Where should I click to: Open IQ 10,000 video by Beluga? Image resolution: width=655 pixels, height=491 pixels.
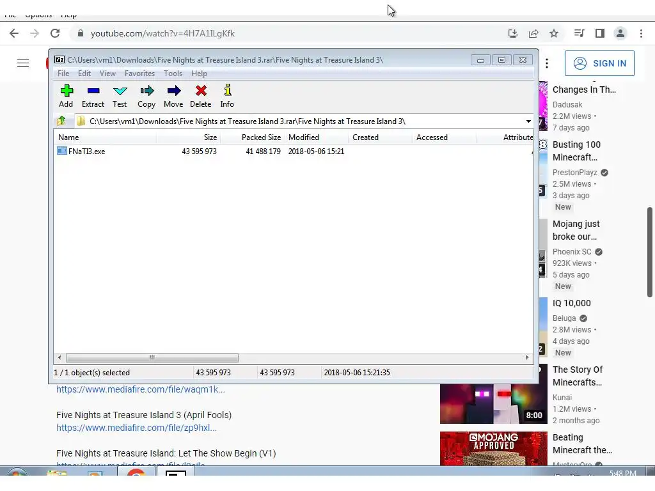point(571,303)
